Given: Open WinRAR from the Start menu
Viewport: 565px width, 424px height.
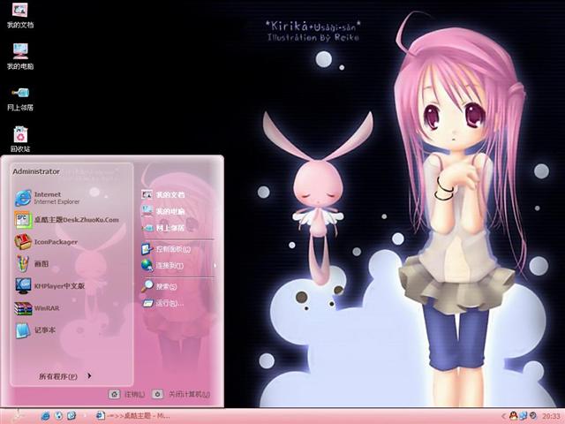Looking at the screenshot, I should [x=46, y=307].
